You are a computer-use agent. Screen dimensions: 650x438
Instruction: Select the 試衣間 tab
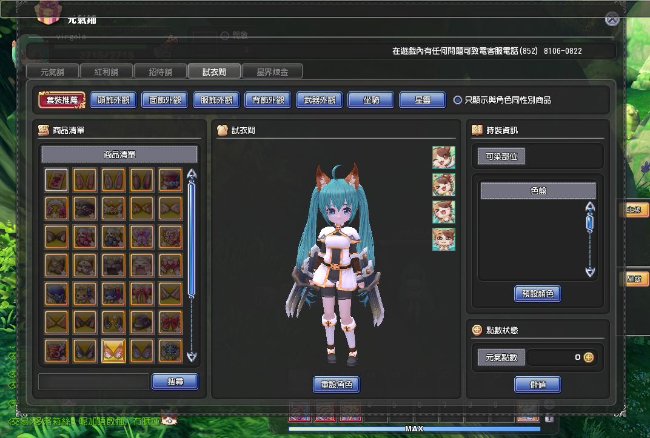[x=214, y=71]
